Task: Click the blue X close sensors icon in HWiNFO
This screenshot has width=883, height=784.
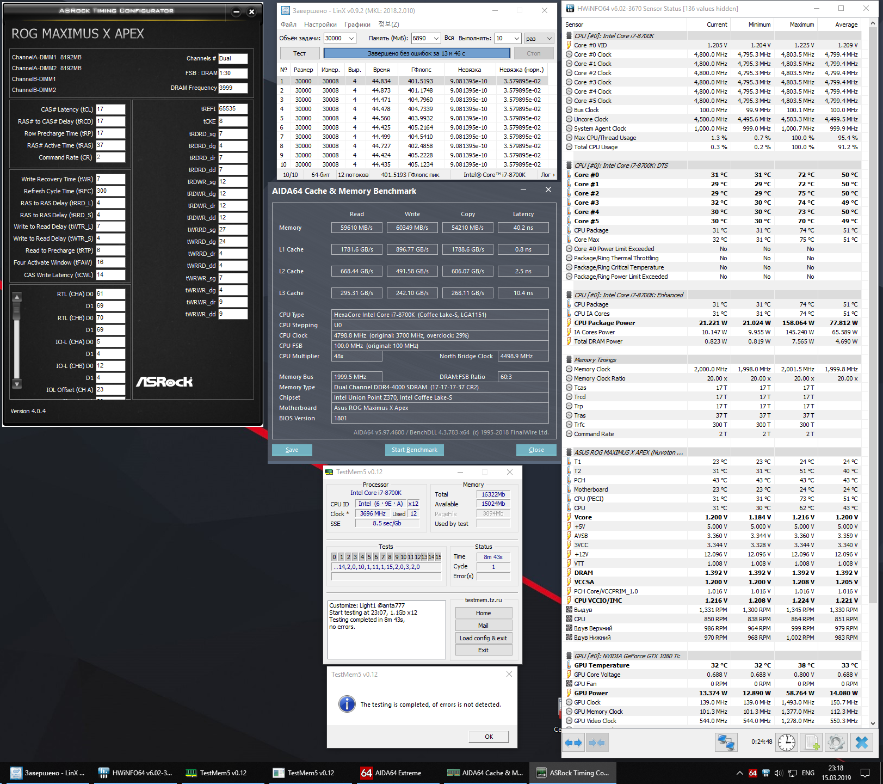Action: point(862,743)
